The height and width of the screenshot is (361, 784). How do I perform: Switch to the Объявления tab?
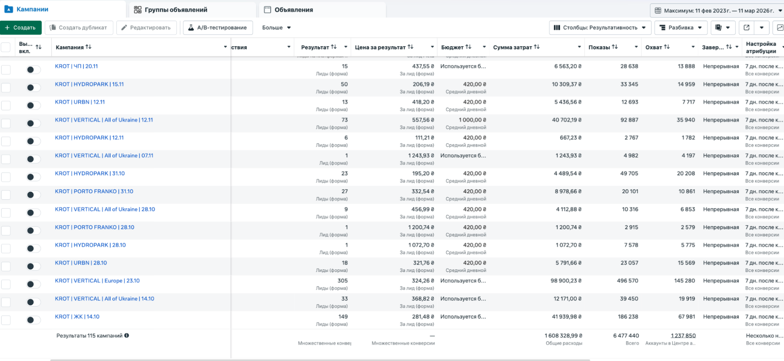pyautogui.click(x=293, y=10)
